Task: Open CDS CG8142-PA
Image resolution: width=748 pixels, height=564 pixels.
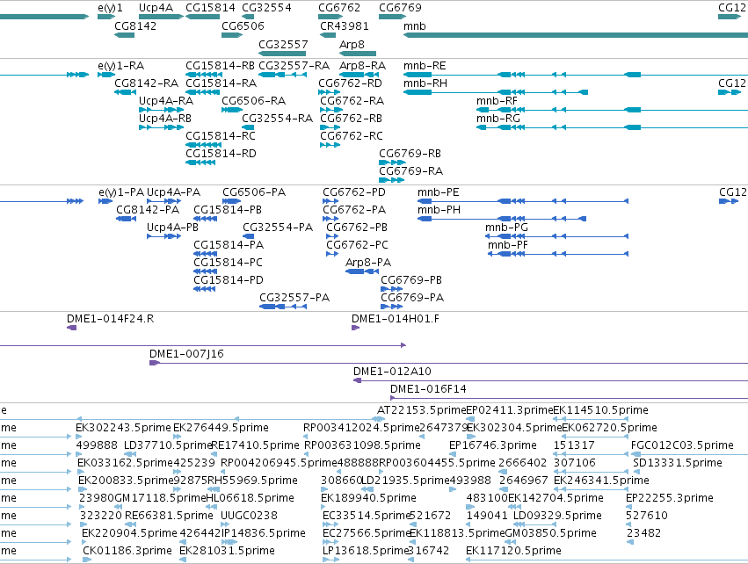Action: point(126,219)
